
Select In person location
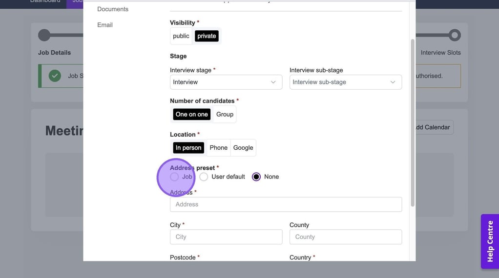pos(188,148)
